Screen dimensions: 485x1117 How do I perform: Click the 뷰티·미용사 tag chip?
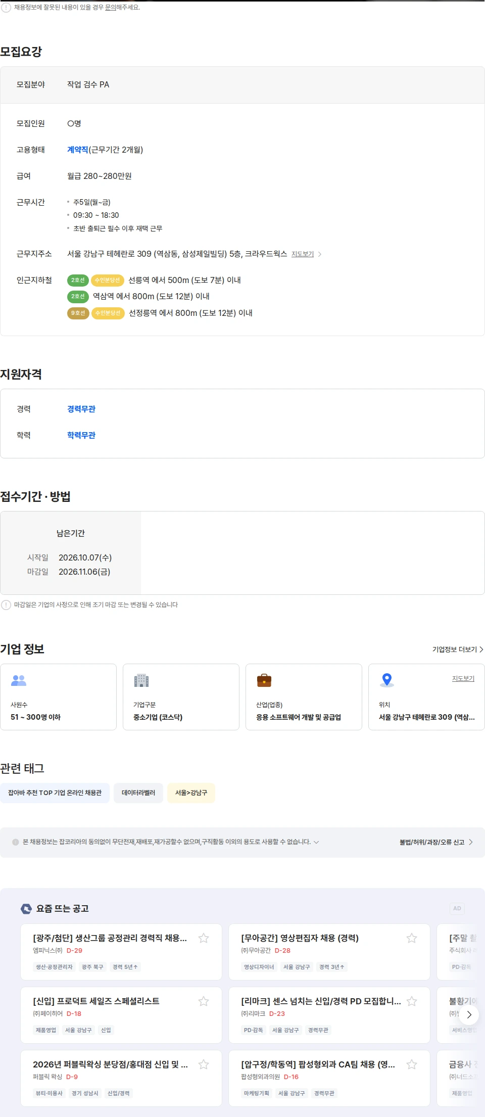coord(49,1093)
